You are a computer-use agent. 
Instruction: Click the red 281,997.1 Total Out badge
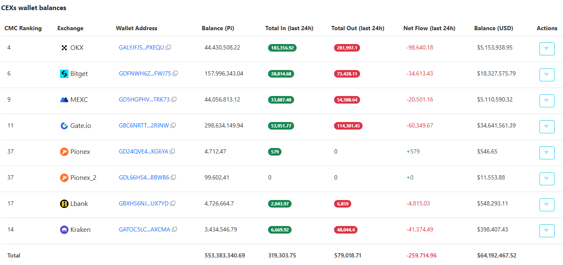(x=347, y=48)
